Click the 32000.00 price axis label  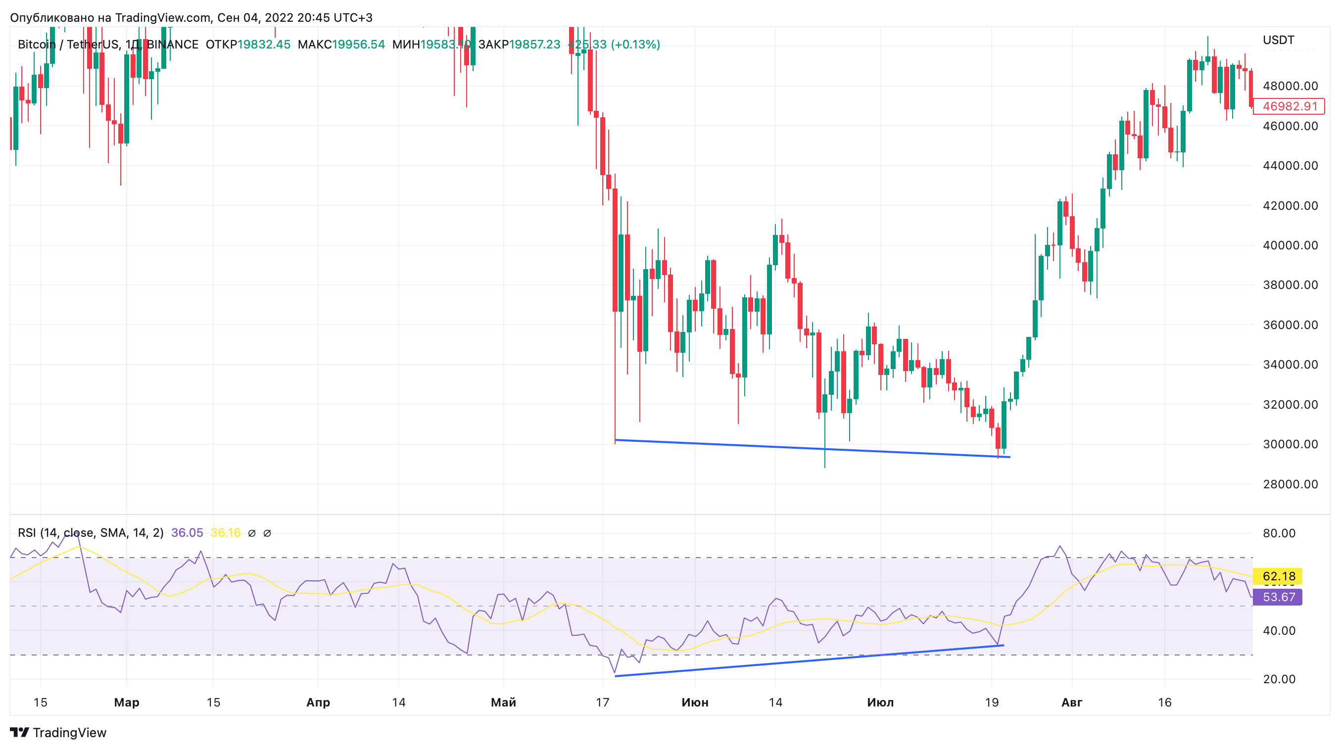[1290, 404]
